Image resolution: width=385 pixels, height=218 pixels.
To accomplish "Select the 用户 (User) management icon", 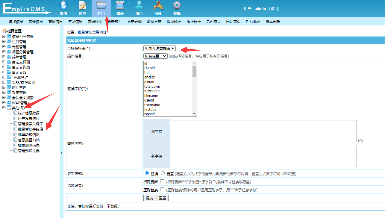I will [x=139, y=8].
